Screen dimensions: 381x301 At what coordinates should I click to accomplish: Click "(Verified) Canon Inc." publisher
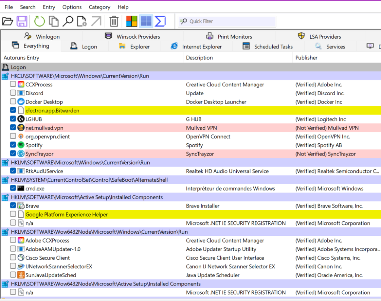[x=318, y=266]
